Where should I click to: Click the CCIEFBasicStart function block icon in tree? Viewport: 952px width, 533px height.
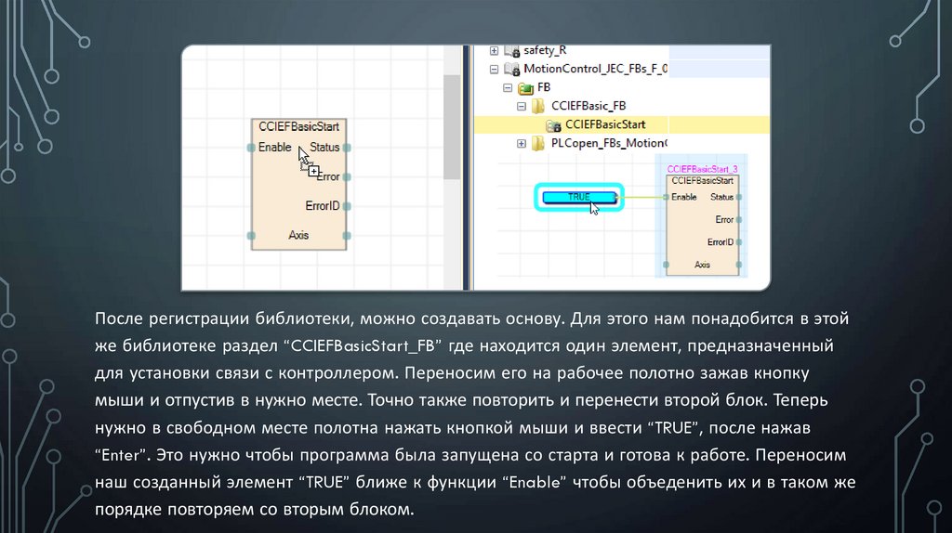tap(553, 124)
